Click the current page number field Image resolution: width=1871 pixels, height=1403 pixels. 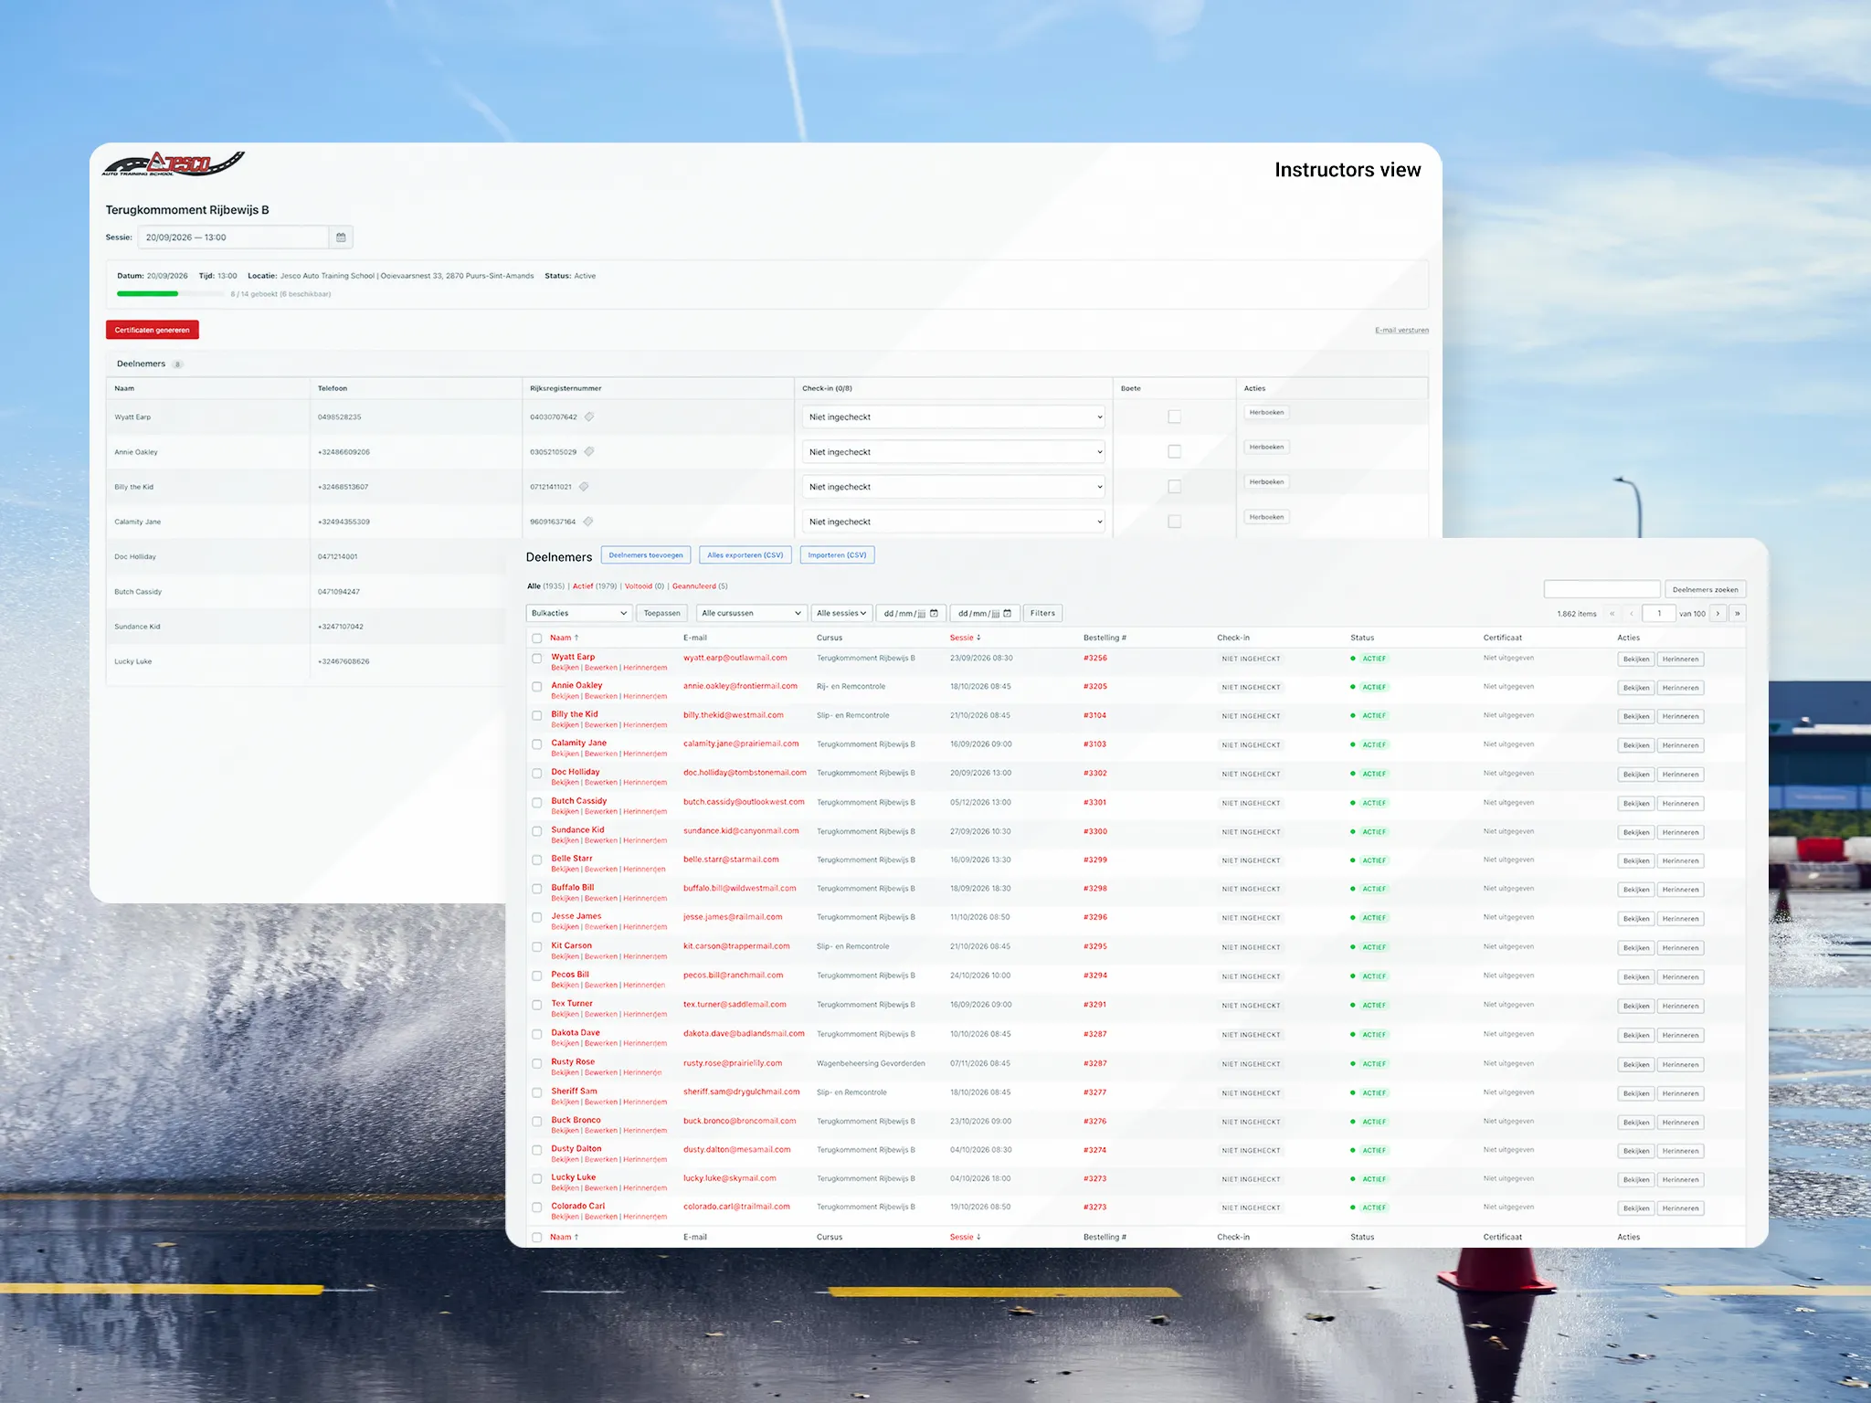point(1659,614)
